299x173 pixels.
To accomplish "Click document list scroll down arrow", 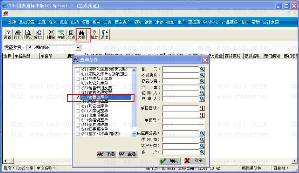I will tap(134, 134).
